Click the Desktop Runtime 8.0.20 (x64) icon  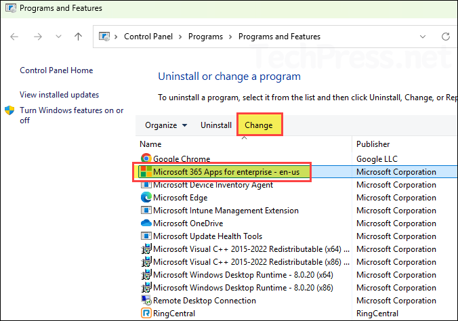(x=146, y=274)
